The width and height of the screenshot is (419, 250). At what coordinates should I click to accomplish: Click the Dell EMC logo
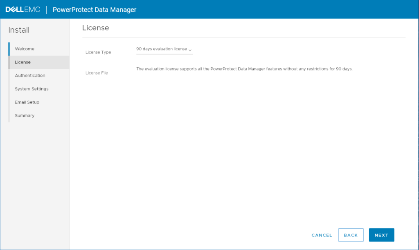[23, 9]
